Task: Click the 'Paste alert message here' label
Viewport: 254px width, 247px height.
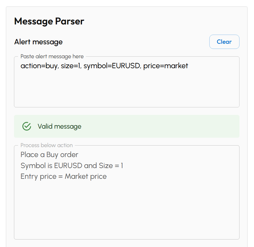Action: [x=52, y=56]
